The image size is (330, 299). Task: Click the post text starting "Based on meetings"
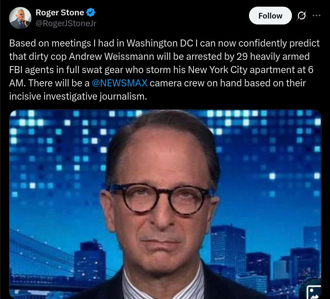click(164, 70)
